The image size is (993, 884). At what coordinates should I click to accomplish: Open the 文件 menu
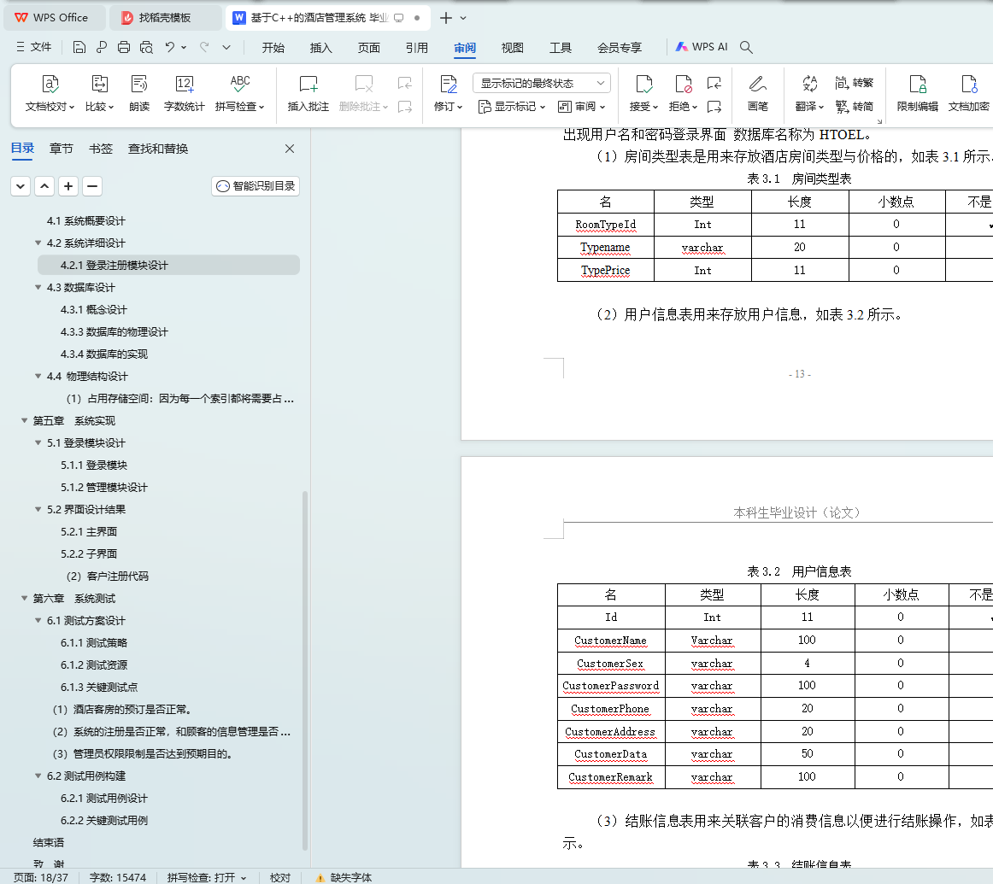[34, 47]
